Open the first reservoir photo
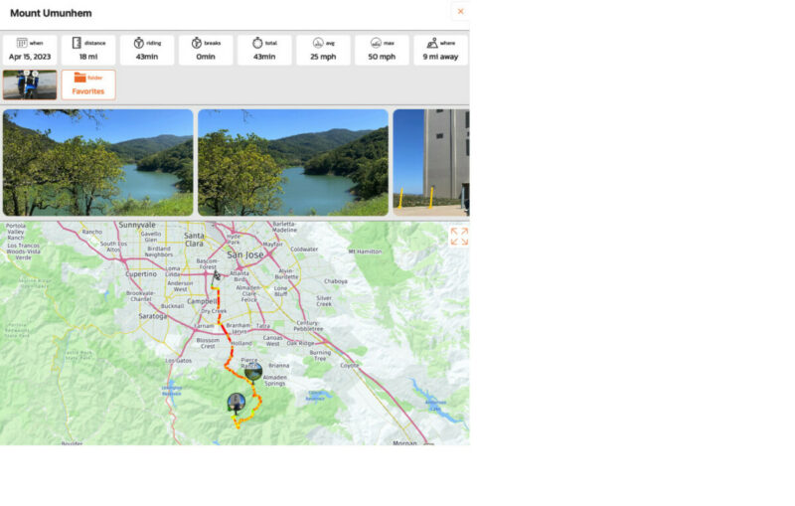795x506 pixels. pyautogui.click(x=97, y=162)
